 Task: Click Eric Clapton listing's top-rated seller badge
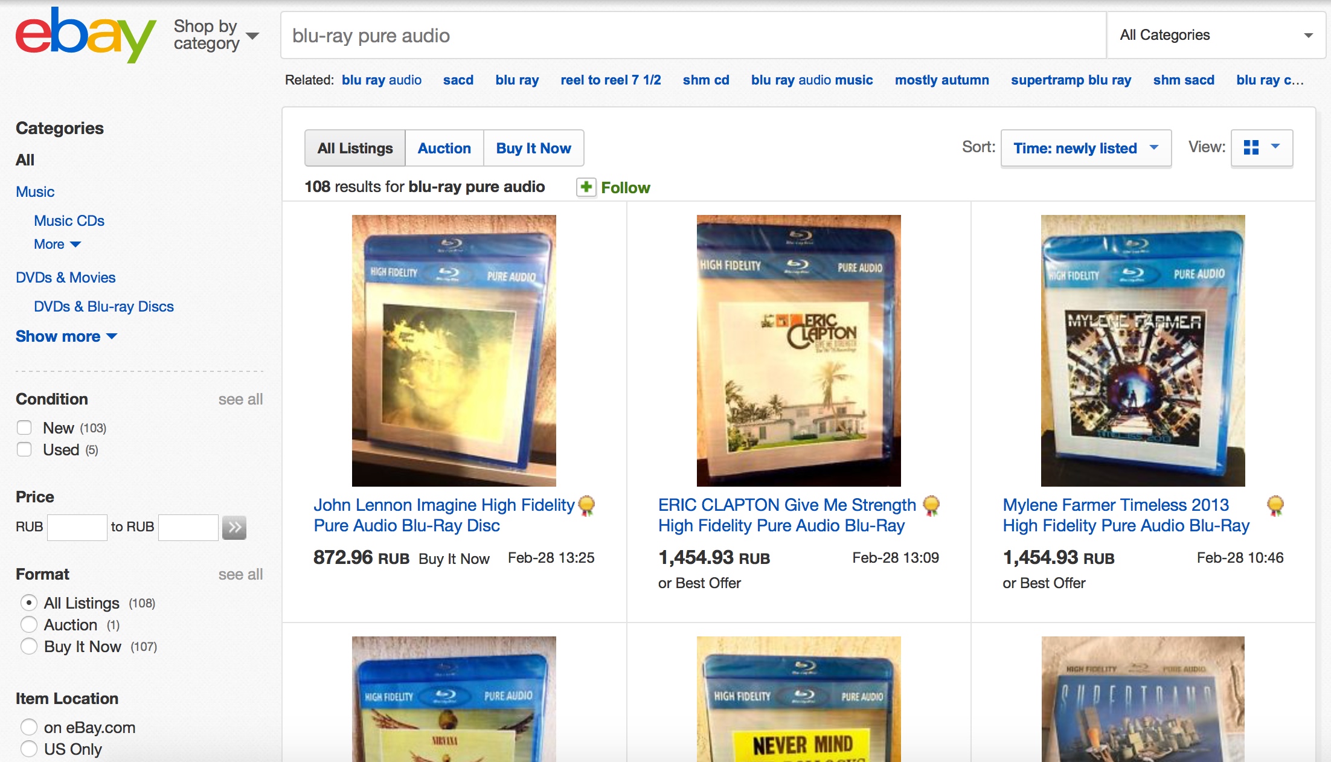(931, 505)
